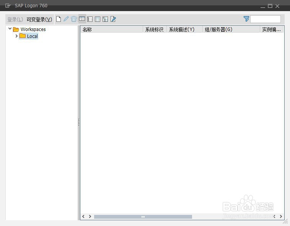Click into the filter search field
Viewport: 290px width, 226px height.
click(x=266, y=19)
